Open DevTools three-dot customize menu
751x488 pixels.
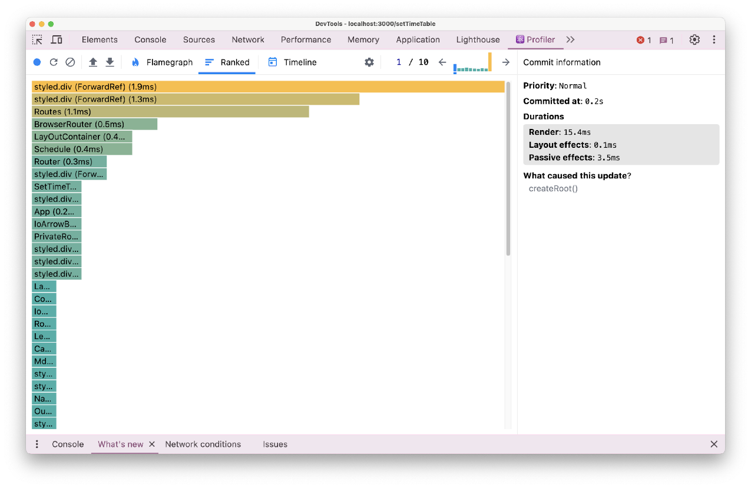tap(714, 40)
